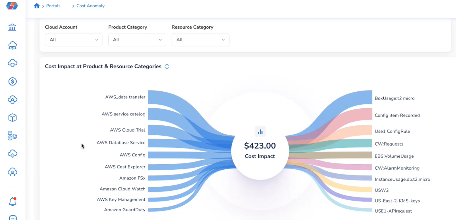
Task: Select Amazon Cloud Watch label
Action: coord(122,189)
